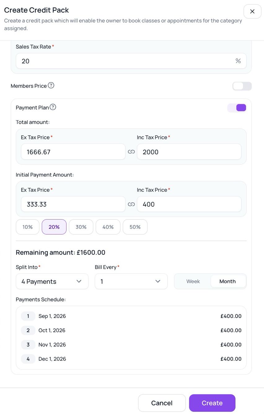Select Week billing interval
The image size is (264, 414).
point(193,281)
